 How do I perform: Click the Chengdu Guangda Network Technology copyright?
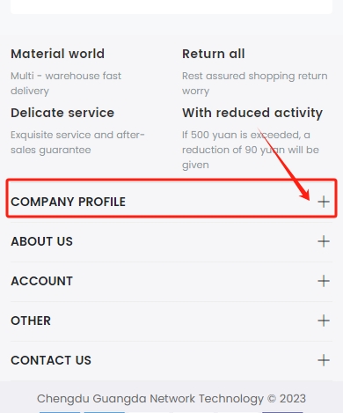point(171,399)
